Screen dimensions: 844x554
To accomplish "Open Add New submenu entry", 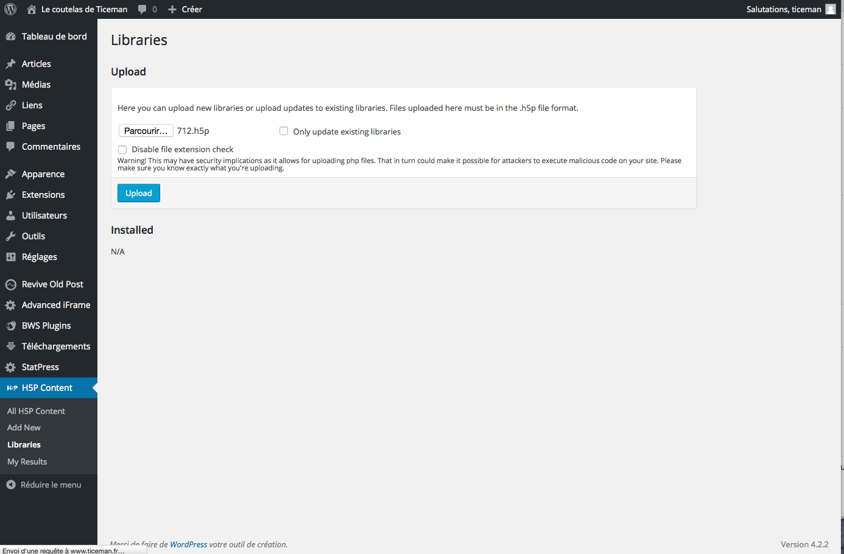I will (24, 427).
